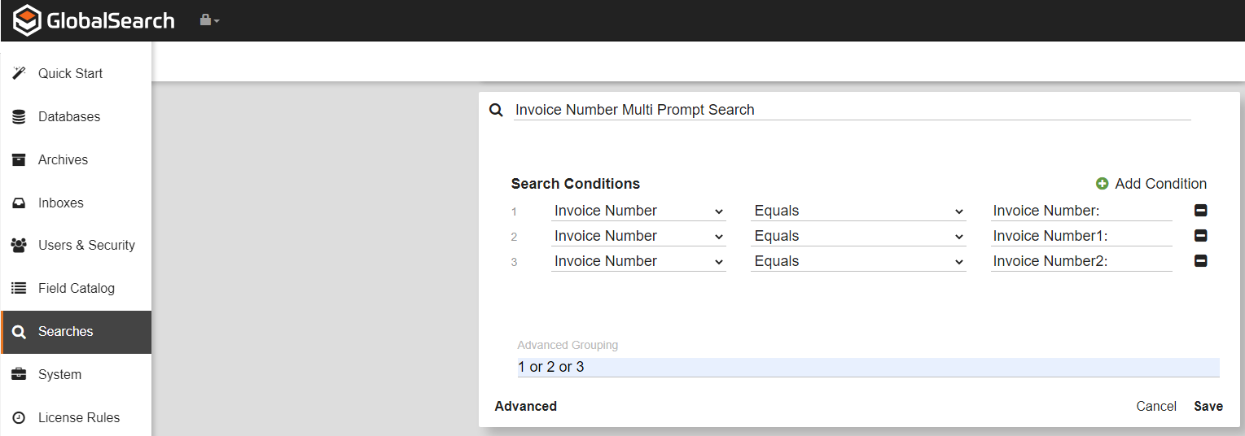Open the lock dropdown in header

pos(209,20)
